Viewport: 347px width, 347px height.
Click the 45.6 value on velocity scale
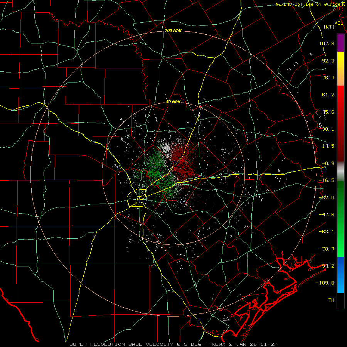point(328,112)
